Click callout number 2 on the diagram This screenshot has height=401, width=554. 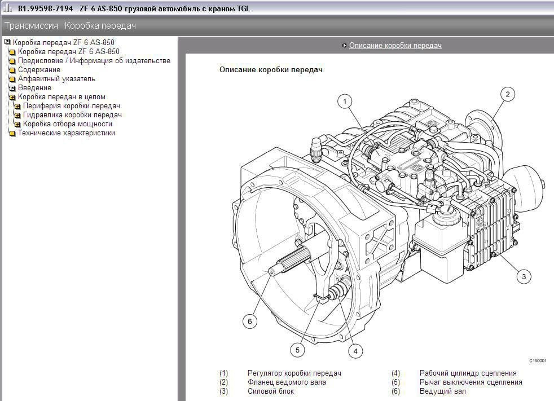[x=507, y=94]
